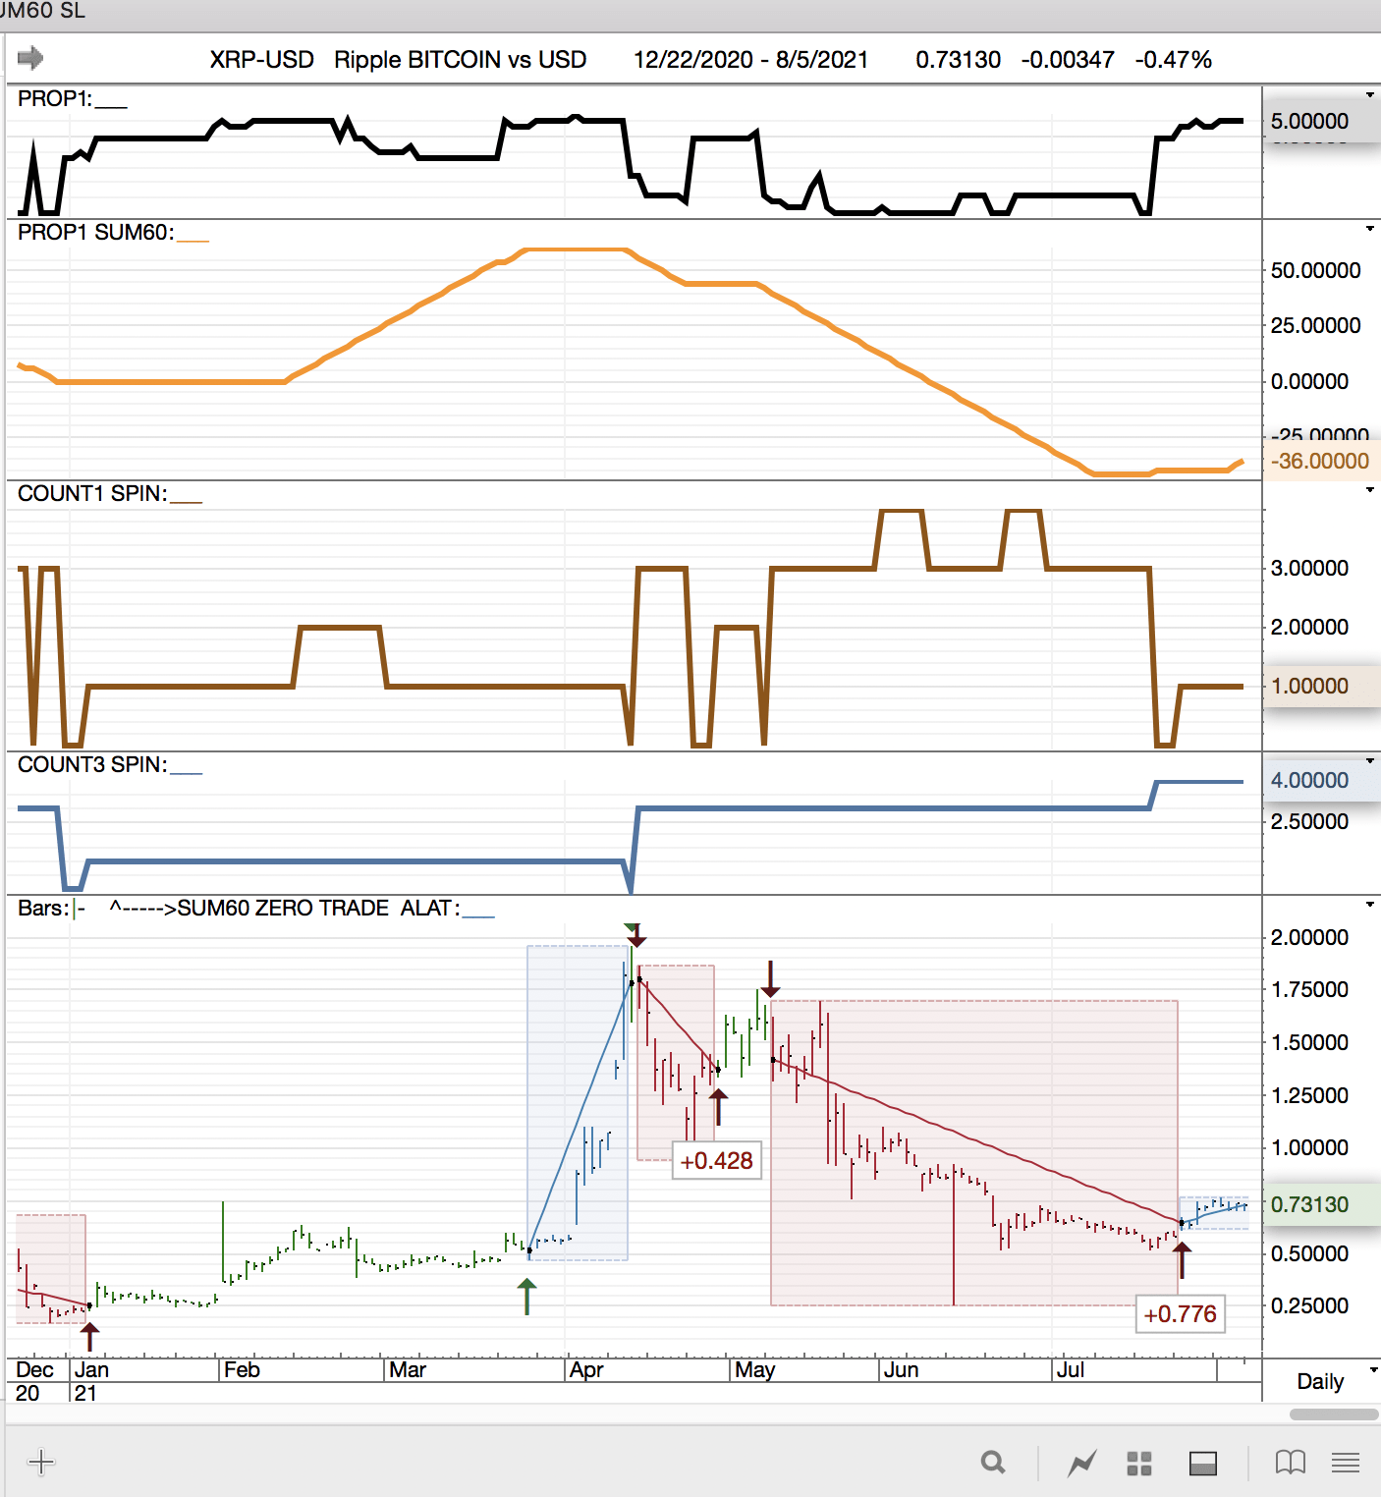Click the up-arrow exit marker at late July
The image size is (1381, 1497).
coord(1183,1260)
